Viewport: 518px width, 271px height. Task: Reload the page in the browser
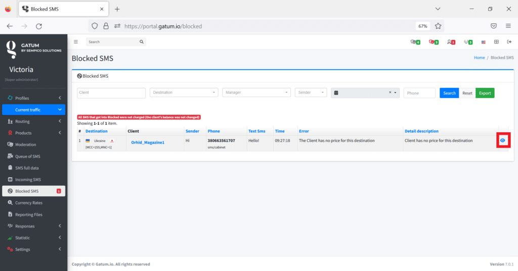pyautogui.click(x=39, y=26)
